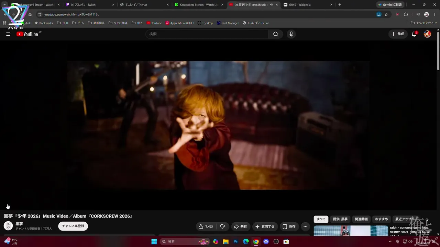Select the すべて filter chip
The height and width of the screenshot is (247, 440).
pos(321,219)
